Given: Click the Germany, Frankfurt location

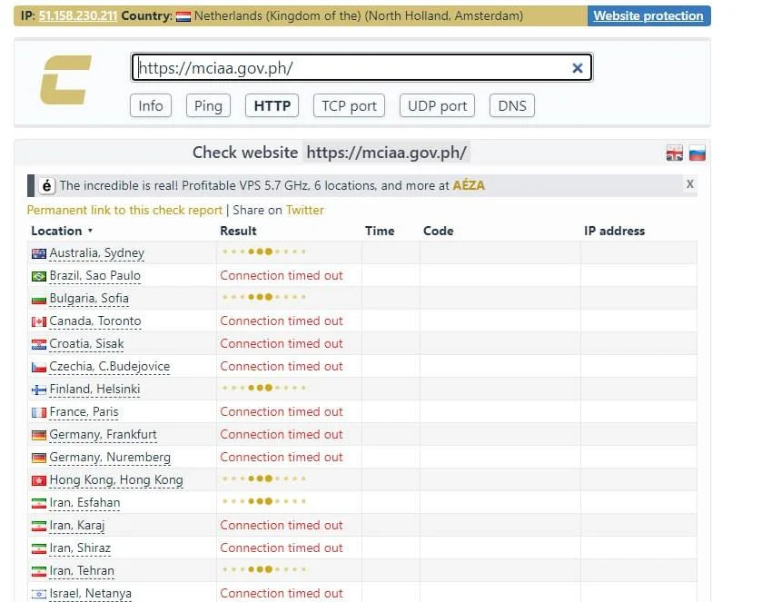Looking at the screenshot, I should 103,435.
